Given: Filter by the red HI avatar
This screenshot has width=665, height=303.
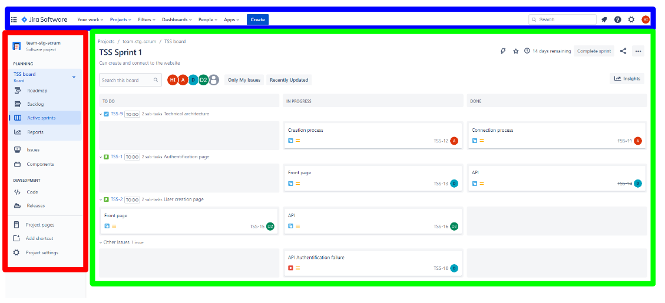Looking at the screenshot, I should tap(172, 80).
